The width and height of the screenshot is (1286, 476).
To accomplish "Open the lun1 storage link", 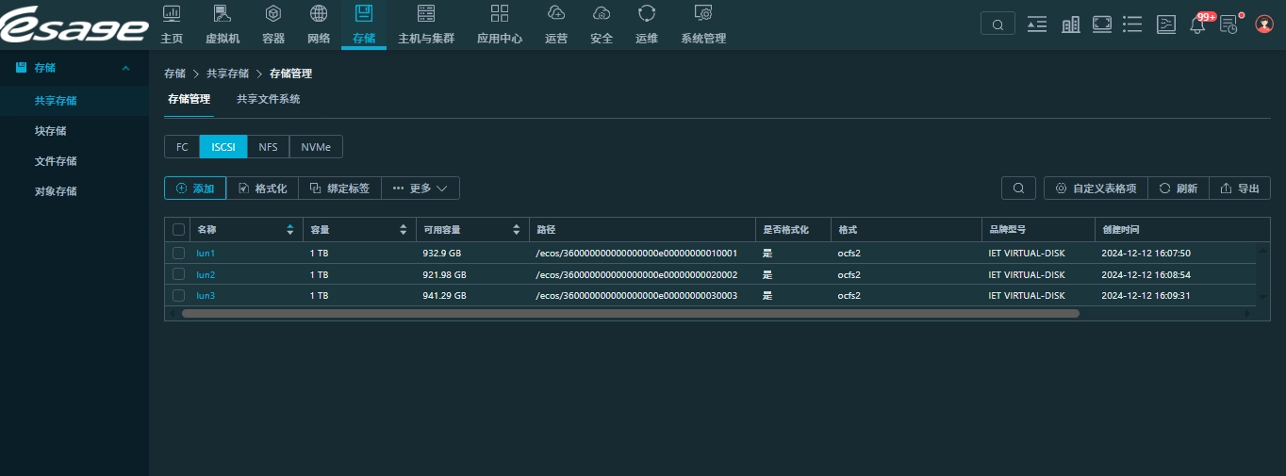I will [206, 254].
